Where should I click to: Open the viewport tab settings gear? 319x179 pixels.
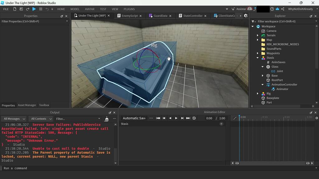[x=246, y=16]
